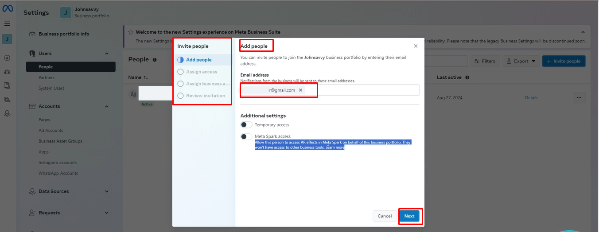Click the Requests section icon
The height and width of the screenshot is (232, 599).
[32, 213]
